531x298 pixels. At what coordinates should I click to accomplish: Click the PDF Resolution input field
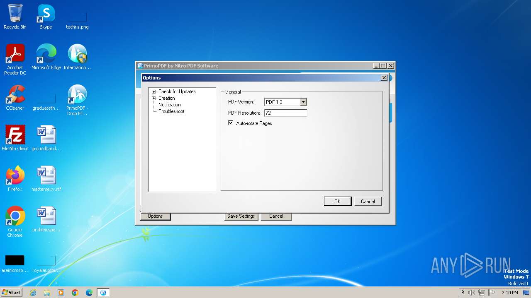point(285,113)
